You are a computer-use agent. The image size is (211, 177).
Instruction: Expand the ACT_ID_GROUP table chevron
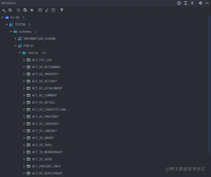[x=24, y=138]
